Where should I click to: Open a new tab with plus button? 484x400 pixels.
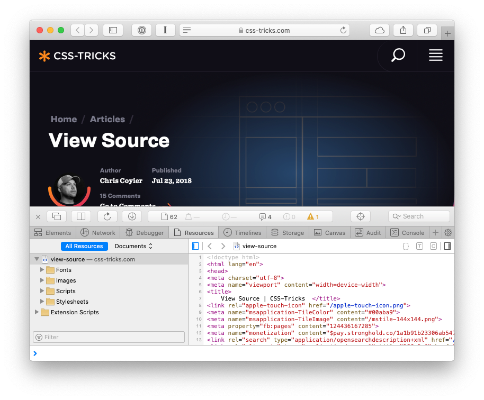coord(447,33)
